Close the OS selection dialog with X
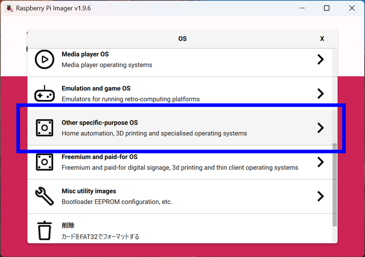The height and width of the screenshot is (257, 365). 322,39
